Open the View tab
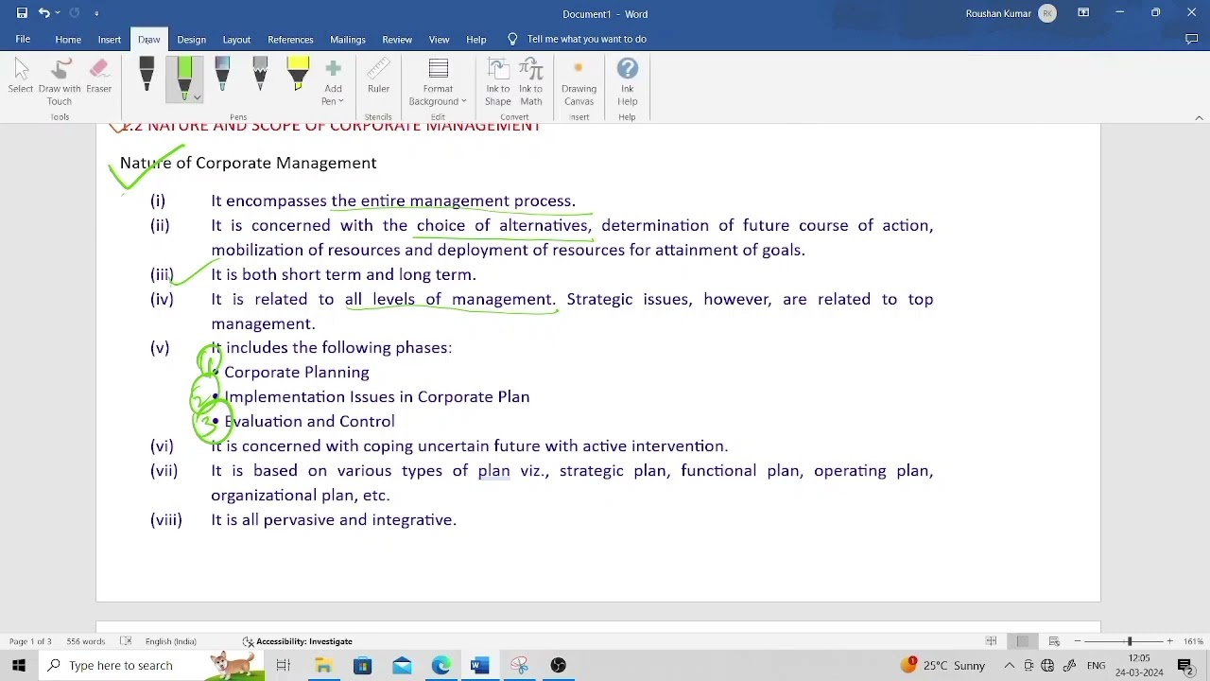The image size is (1210, 681). click(440, 39)
